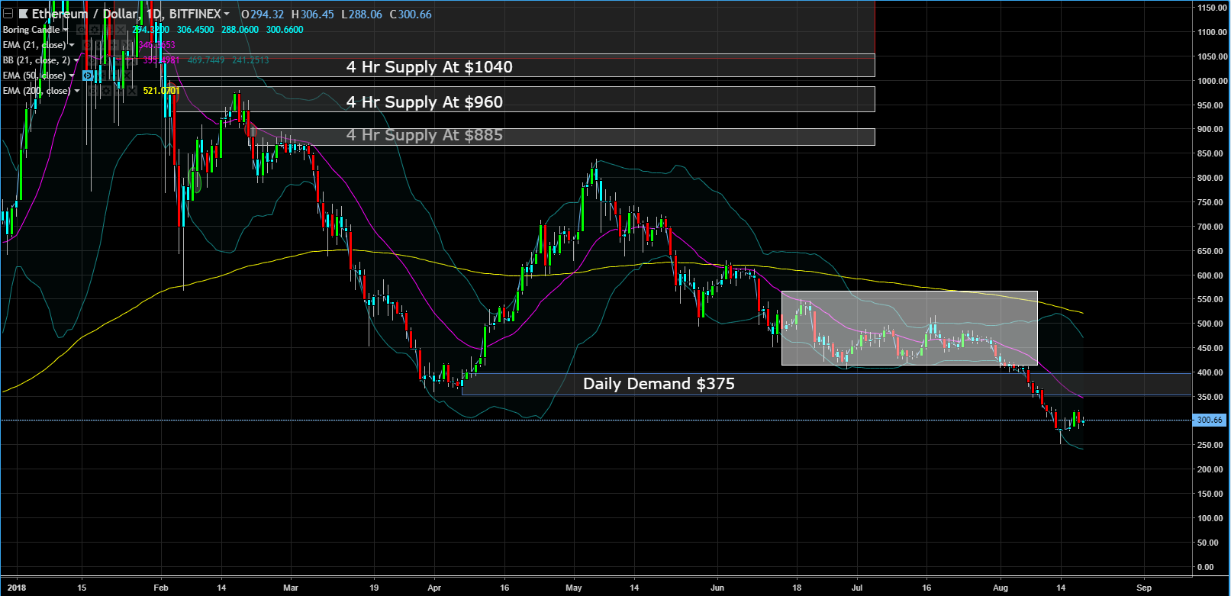Click the current price label 300.66
This screenshot has height=596, width=1231.
(1210, 420)
